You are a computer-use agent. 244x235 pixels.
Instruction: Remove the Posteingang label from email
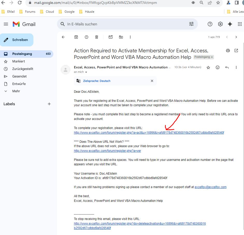(212, 57)
